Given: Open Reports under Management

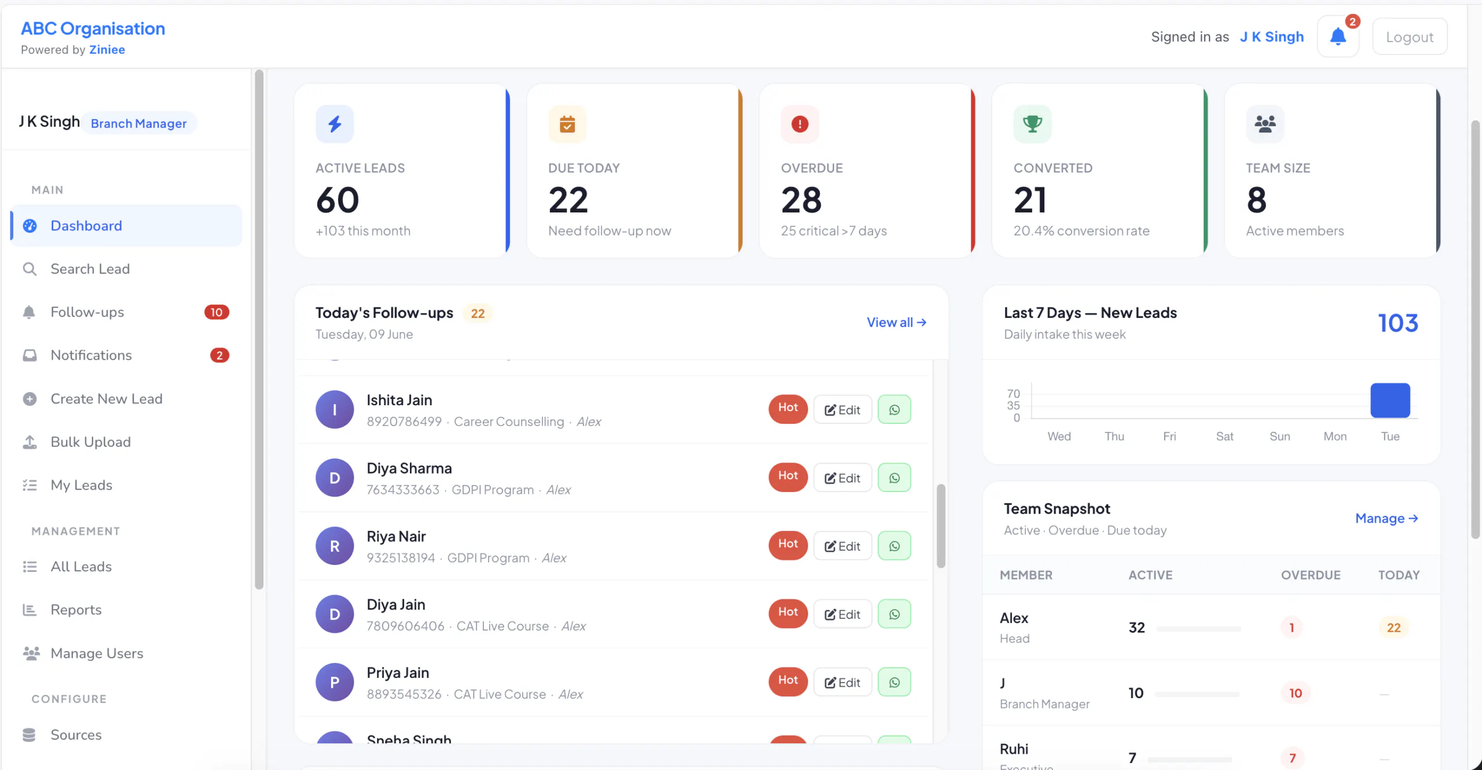Looking at the screenshot, I should click(126, 610).
